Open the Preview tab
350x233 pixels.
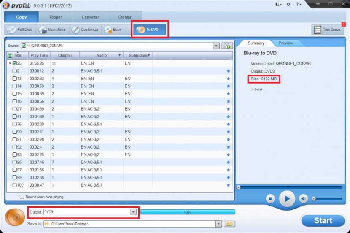tap(285, 43)
